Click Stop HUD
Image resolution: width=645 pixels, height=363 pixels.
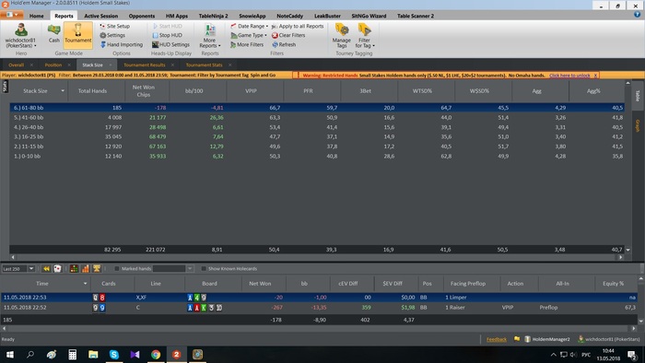(167, 35)
